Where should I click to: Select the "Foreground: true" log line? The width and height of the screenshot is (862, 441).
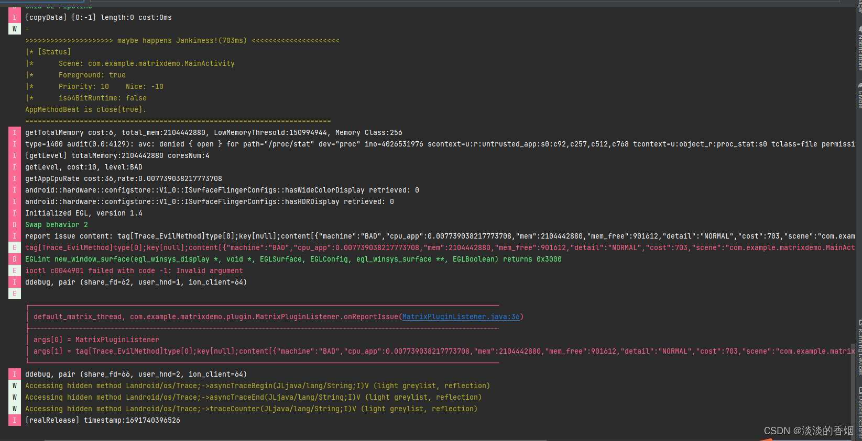point(92,75)
